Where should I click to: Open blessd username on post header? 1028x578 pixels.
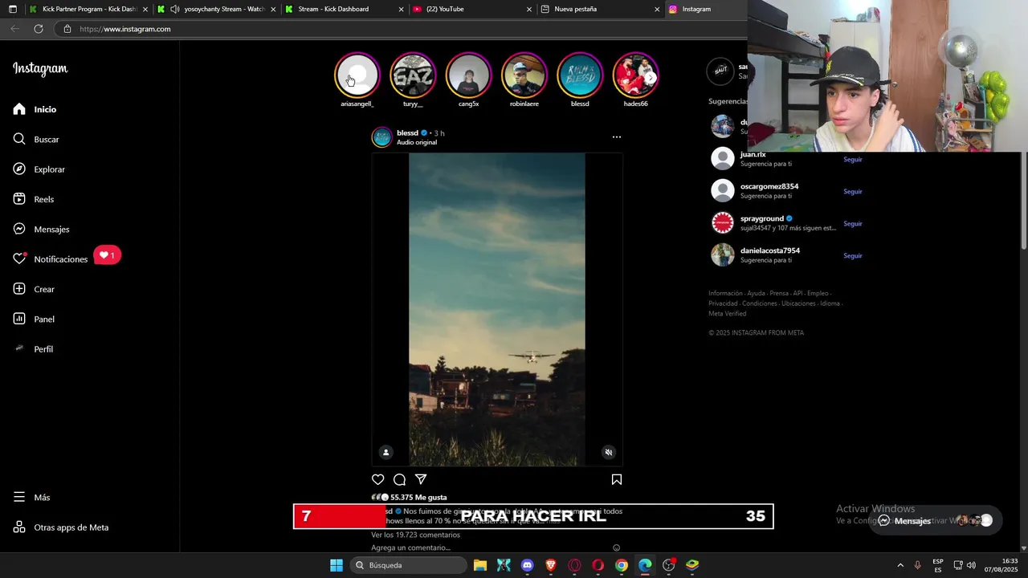pos(407,133)
